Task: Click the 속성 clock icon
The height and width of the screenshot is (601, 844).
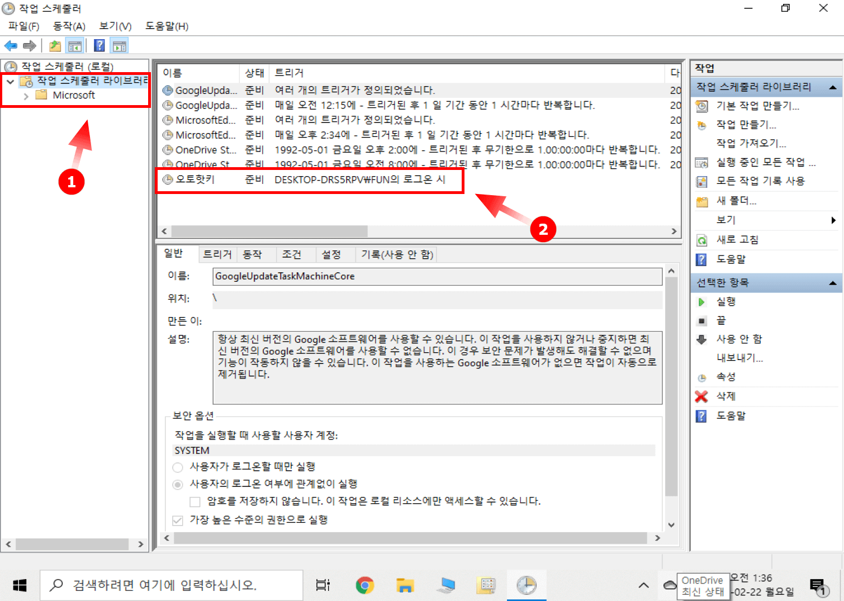Action: pos(701,377)
